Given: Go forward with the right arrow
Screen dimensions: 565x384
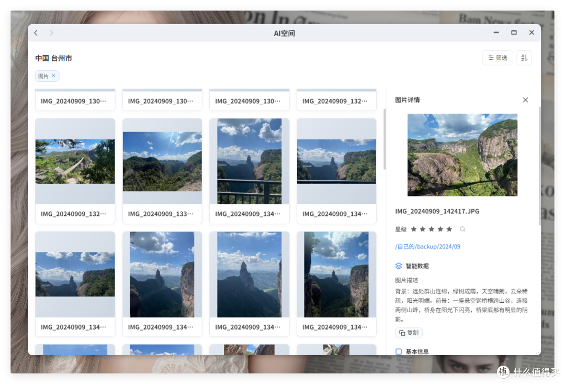Looking at the screenshot, I should 51,33.
